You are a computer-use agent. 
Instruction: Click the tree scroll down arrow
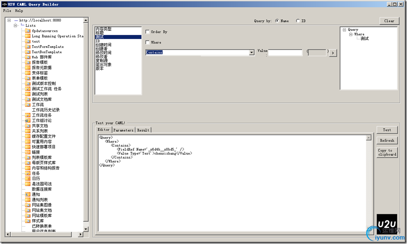coord(86,229)
